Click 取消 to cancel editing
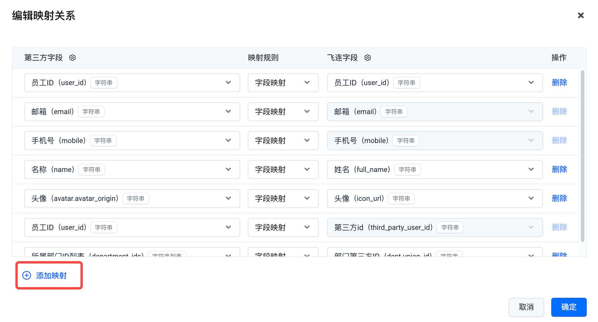Viewport: 598px width, 322px height. click(526, 307)
